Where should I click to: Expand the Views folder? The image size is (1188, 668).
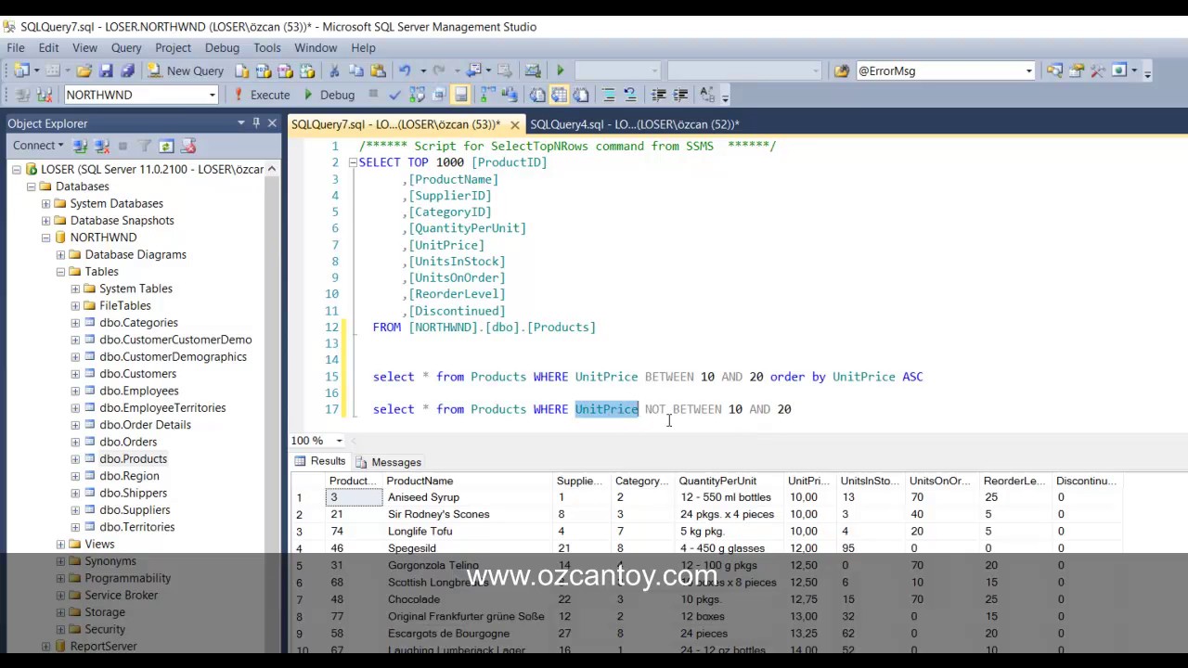coord(61,545)
